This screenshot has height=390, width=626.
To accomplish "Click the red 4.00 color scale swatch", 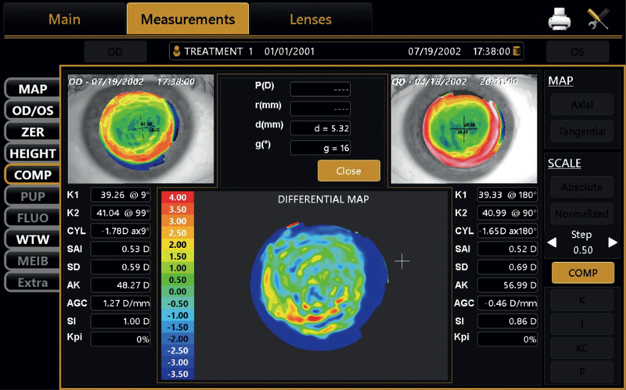I will [177, 197].
